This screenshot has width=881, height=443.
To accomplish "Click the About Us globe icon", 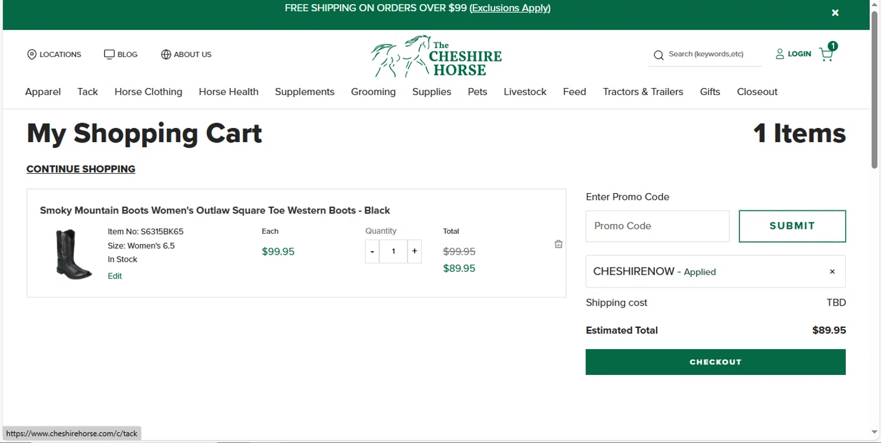I will pos(166,55).
